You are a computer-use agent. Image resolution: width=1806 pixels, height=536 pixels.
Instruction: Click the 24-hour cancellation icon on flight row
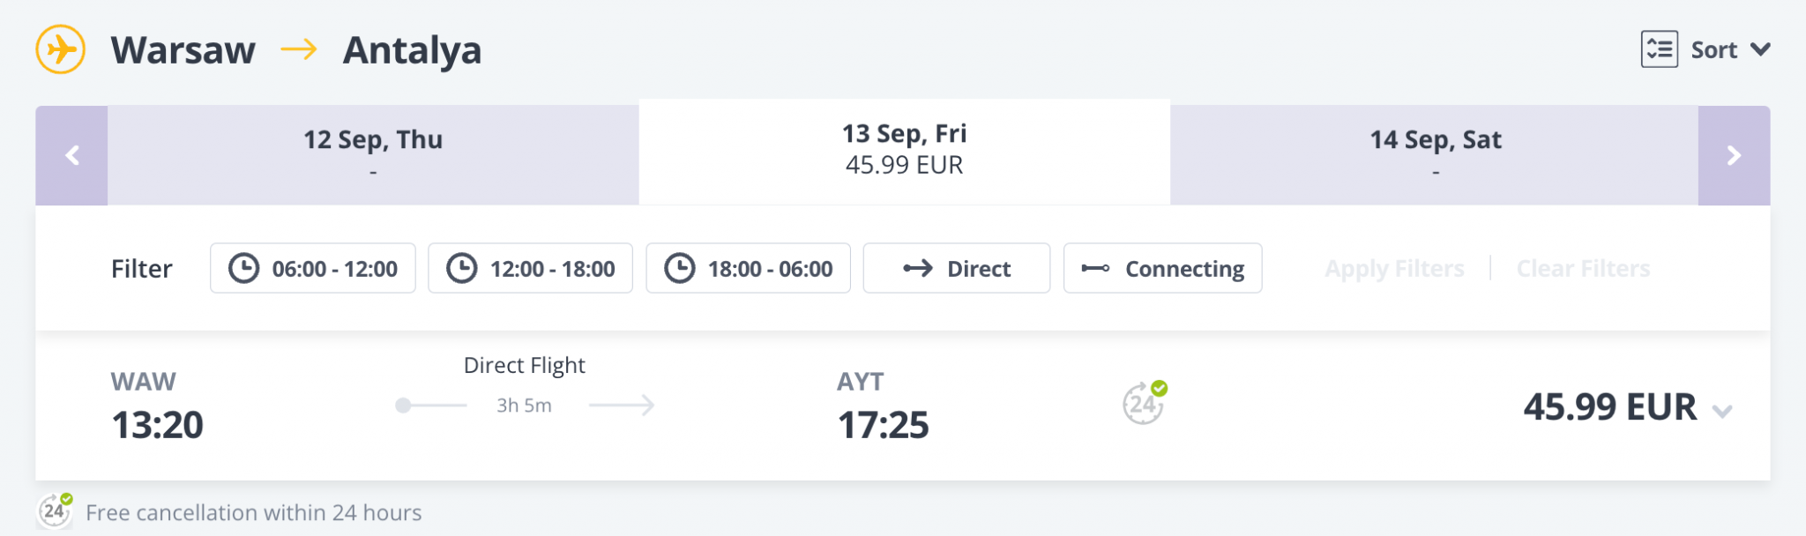pyautogui.click(x=1144, y=404)
